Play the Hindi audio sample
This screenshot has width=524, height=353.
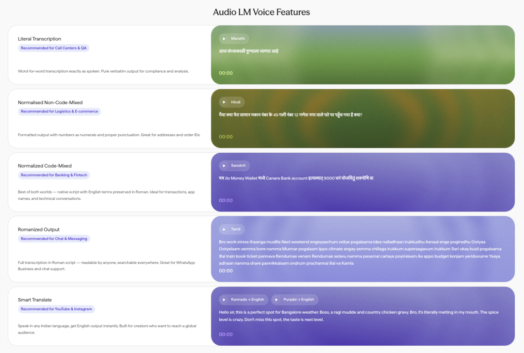point(231,102)
